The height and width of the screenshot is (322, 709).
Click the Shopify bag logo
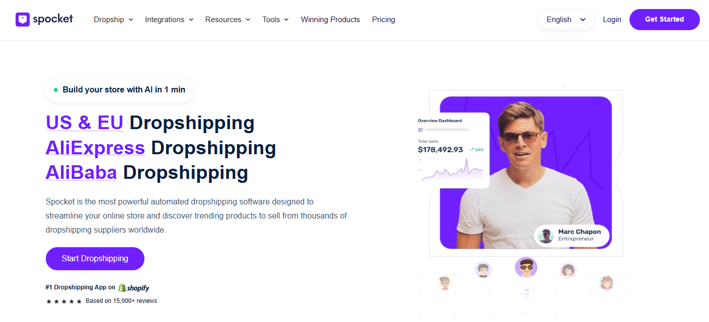(x=122, y=288)
